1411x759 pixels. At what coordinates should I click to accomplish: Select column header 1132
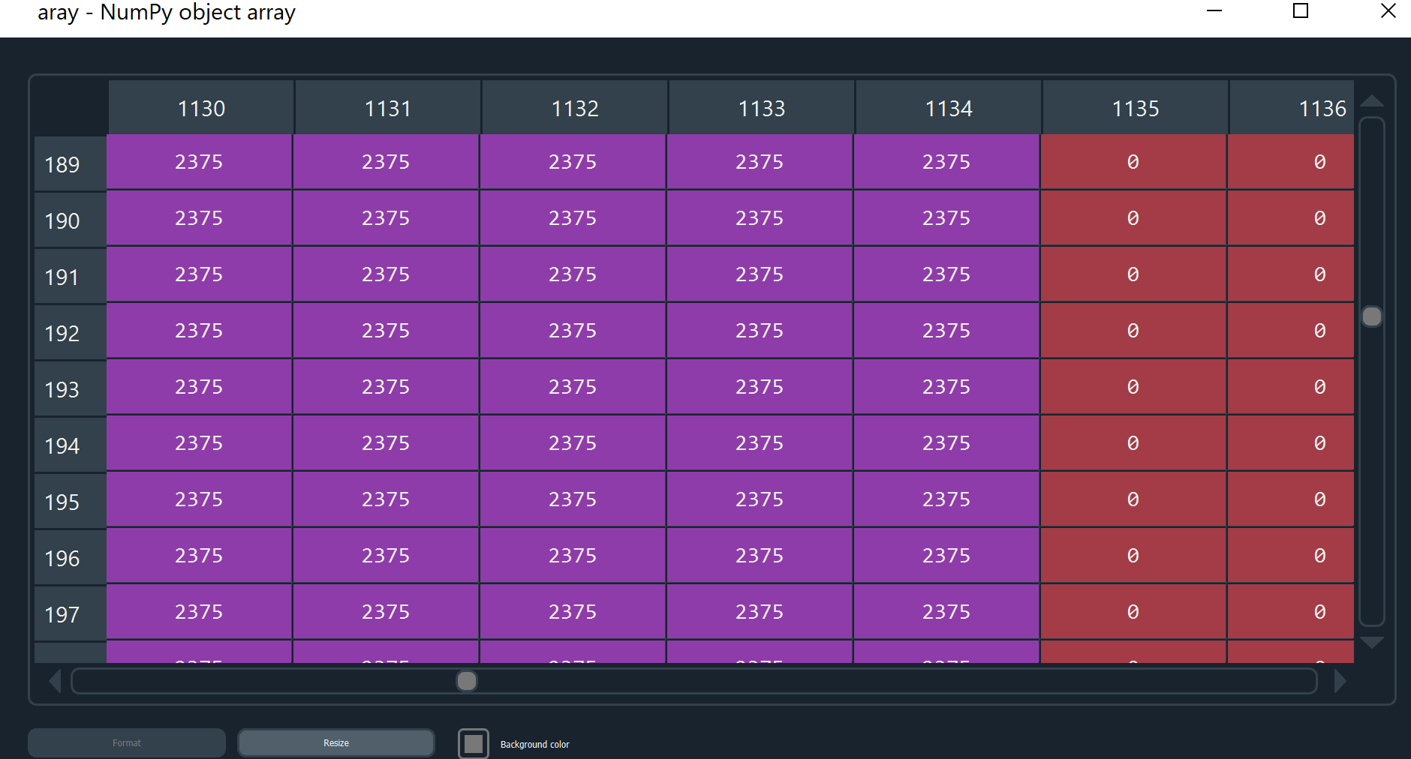(575, 108)
